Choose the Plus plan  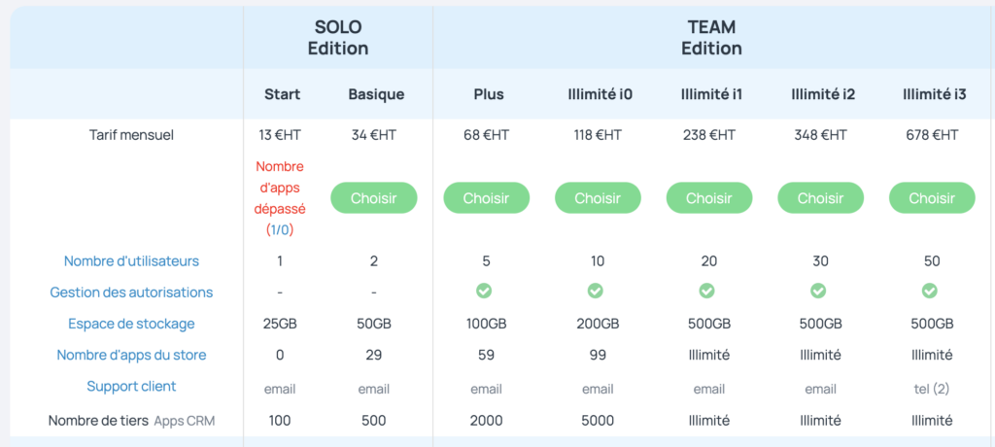tap(486, 197)
